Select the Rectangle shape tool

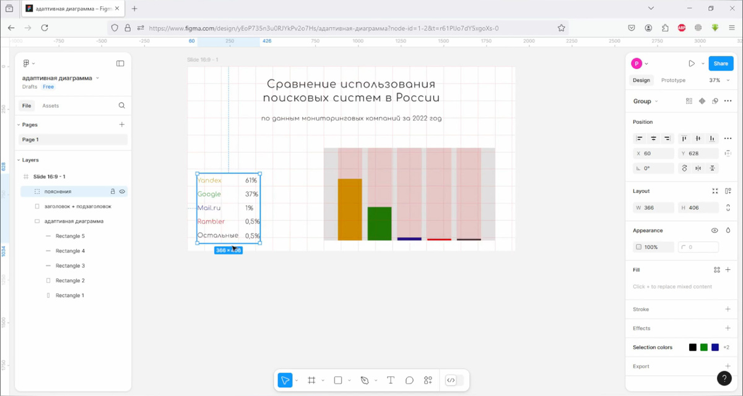(x=338, y=381)
